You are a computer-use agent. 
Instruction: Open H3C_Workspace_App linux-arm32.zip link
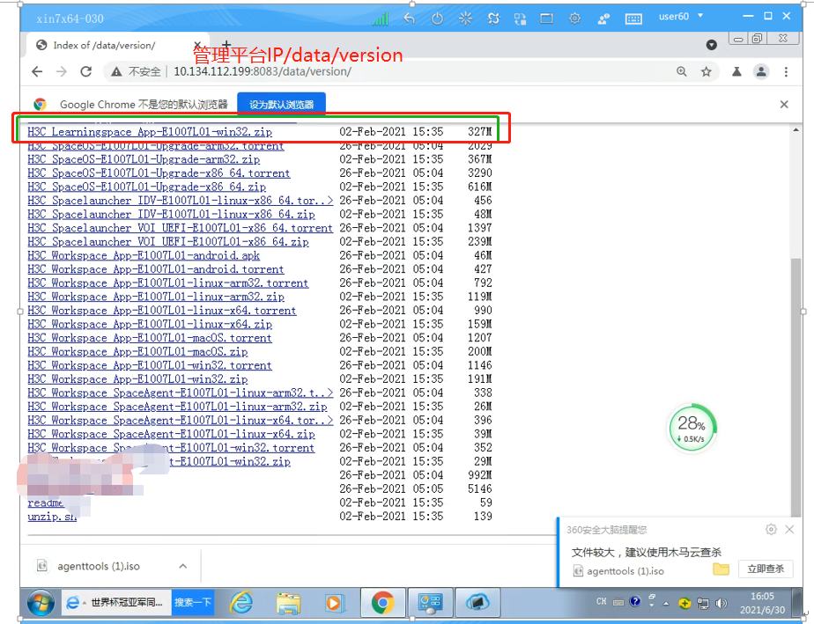[156, 297]
